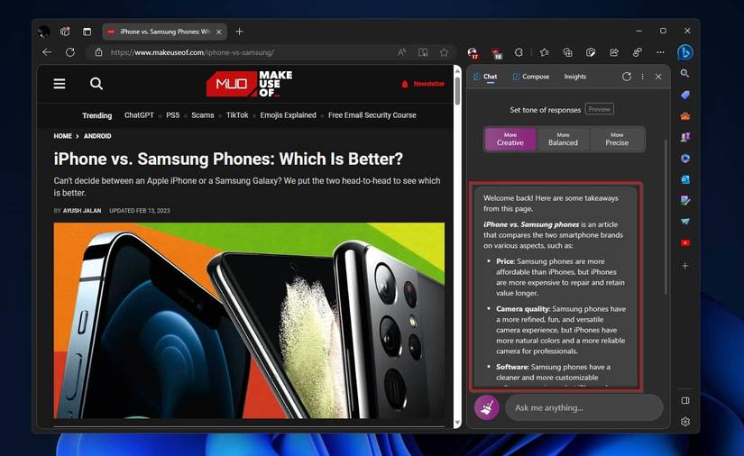Image resolution: width=744 pixels, height=456 pixels.
Task: Open the MUO site search
Action: (x=96, y=84)
